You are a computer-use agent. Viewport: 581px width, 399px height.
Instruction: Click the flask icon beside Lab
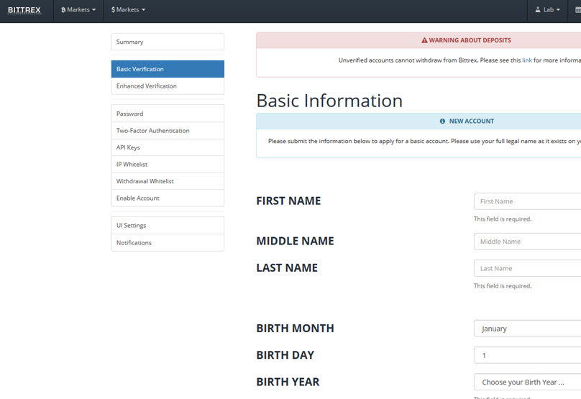click(x=538, y=9)
